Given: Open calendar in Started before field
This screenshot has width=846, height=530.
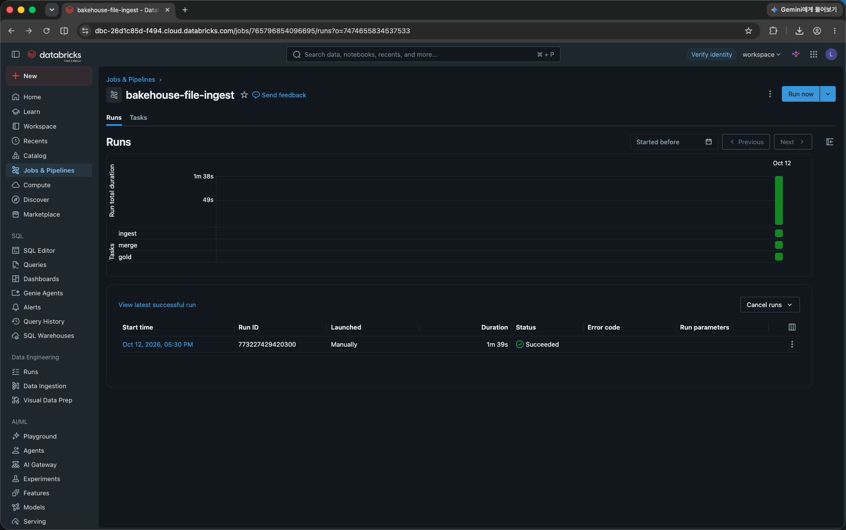Looking at the screenshot, I should 708,142.
